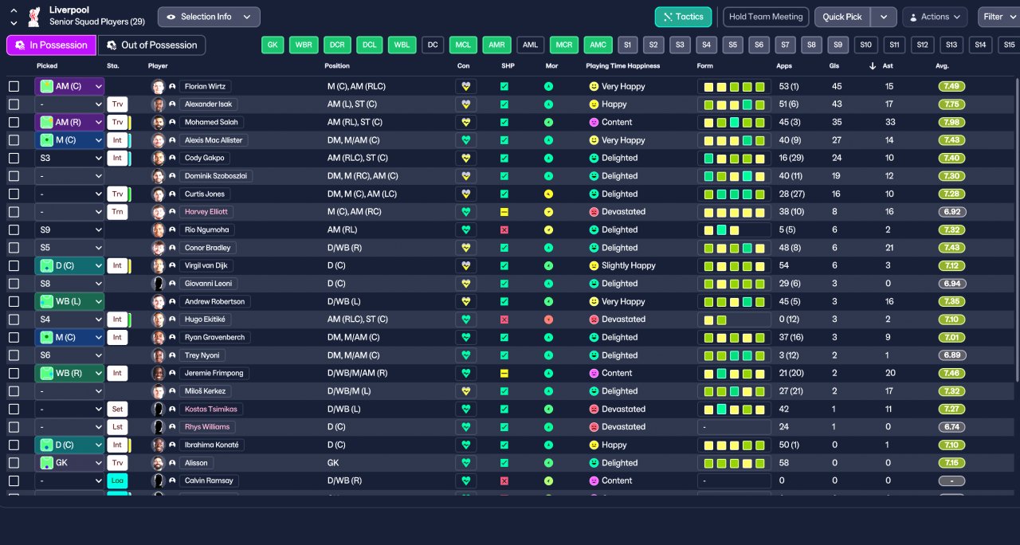Click Harvey Elliott's yellow SHP icon

tap(504, 212)
